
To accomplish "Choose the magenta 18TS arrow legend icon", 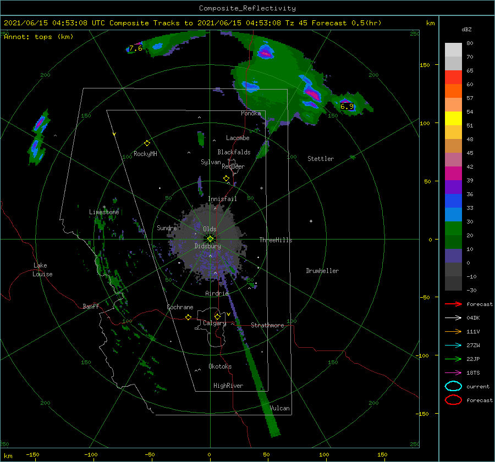I will coord(453,373).
